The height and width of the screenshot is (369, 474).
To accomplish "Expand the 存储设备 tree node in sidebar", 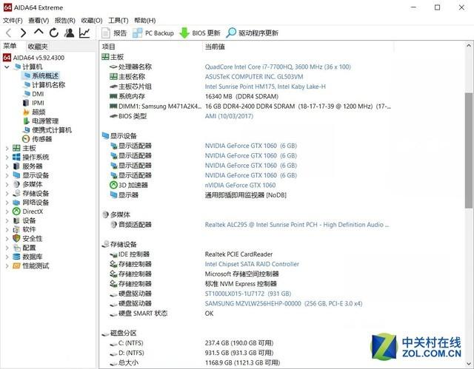I will click(7, 194).
